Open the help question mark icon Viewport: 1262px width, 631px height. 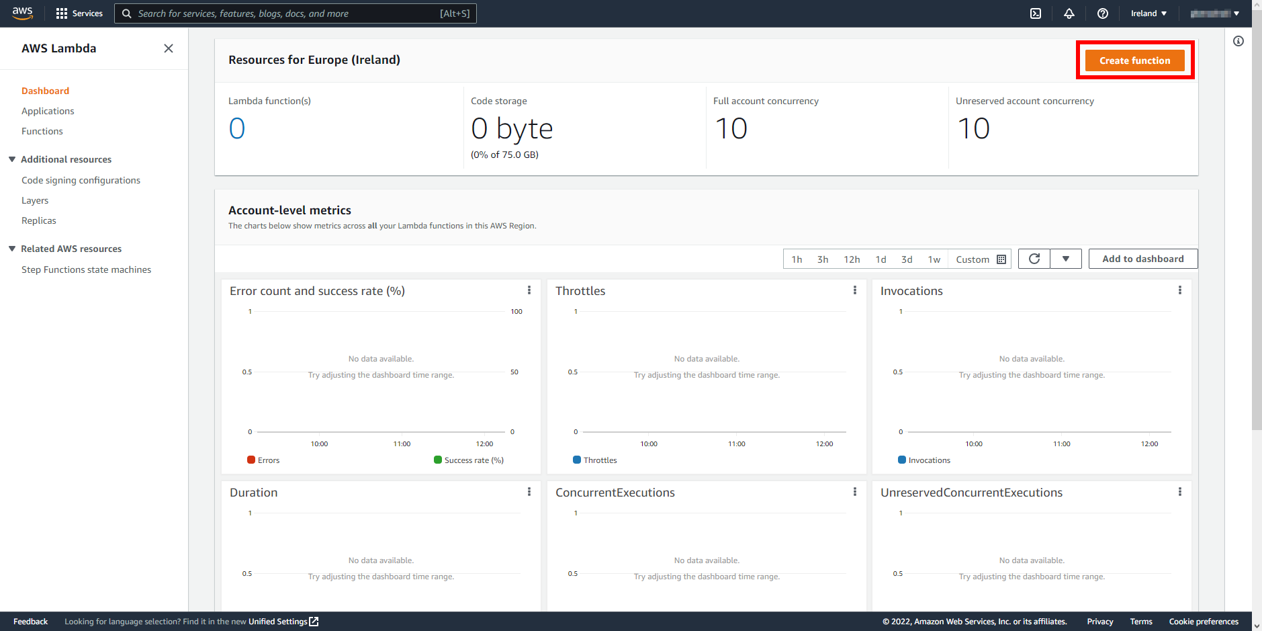click(x=1102, y=13)
